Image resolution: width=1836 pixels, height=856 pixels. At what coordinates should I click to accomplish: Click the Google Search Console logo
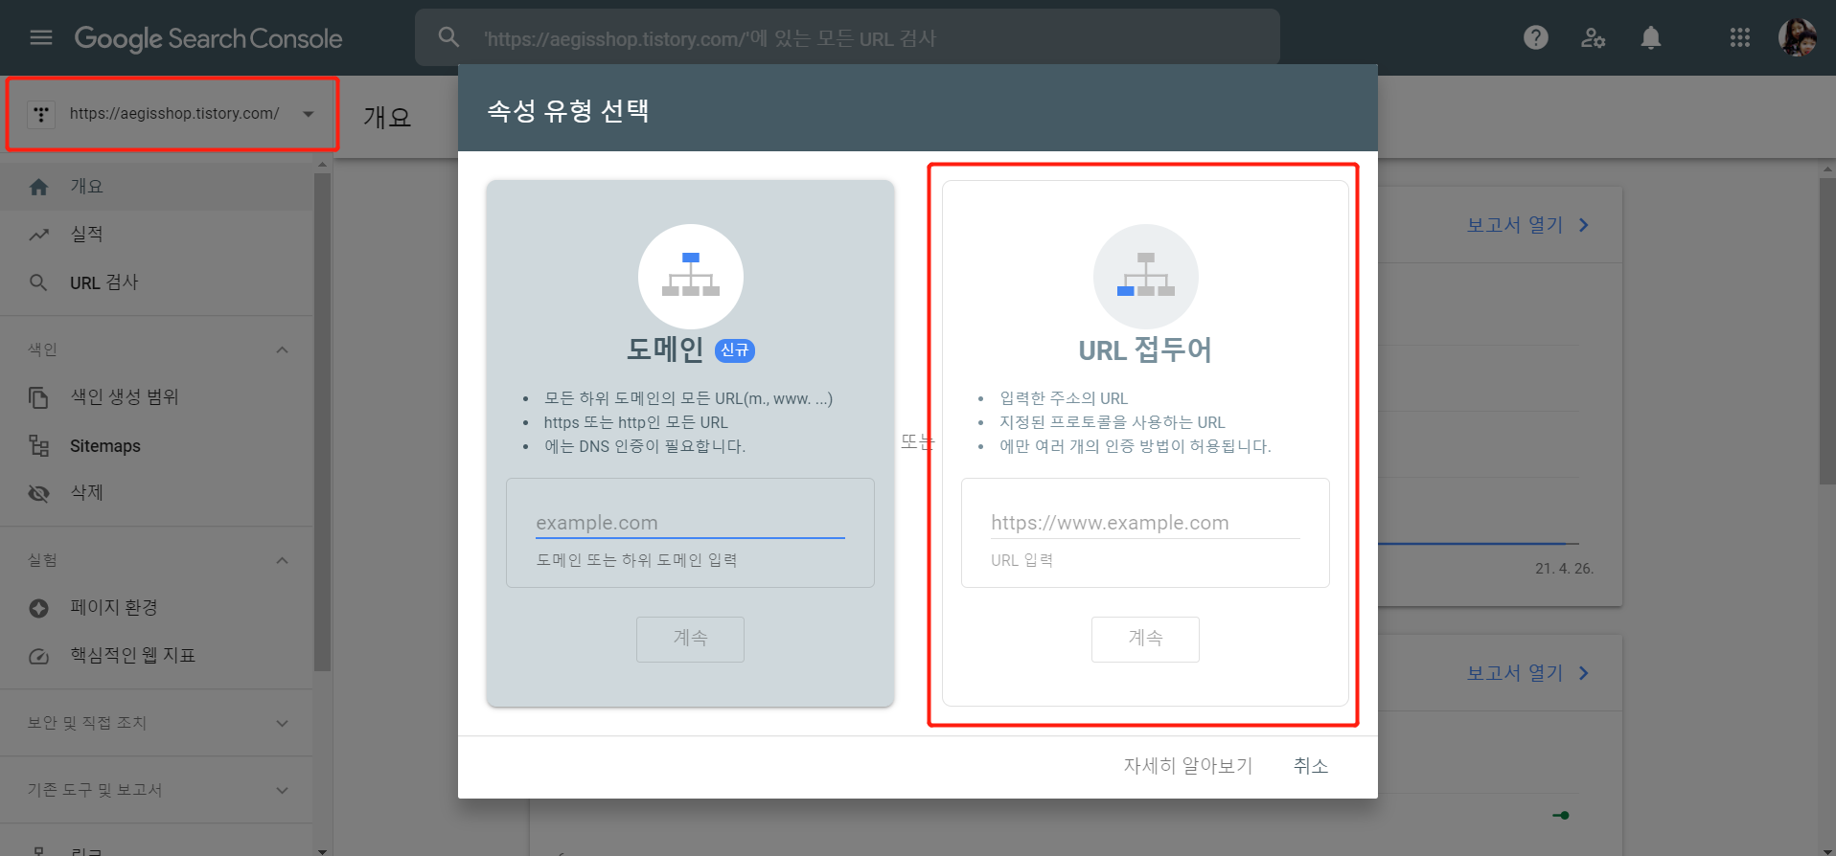click(208, 38)
